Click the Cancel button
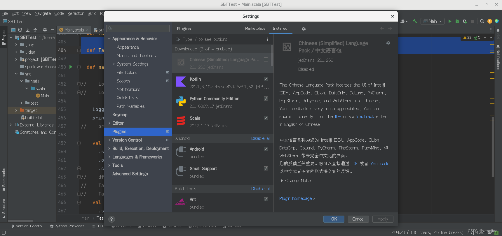The image size is (502, 236). [358, 219]
